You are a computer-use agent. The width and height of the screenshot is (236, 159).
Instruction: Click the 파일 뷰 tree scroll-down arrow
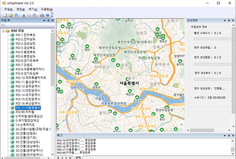point(52,154)
